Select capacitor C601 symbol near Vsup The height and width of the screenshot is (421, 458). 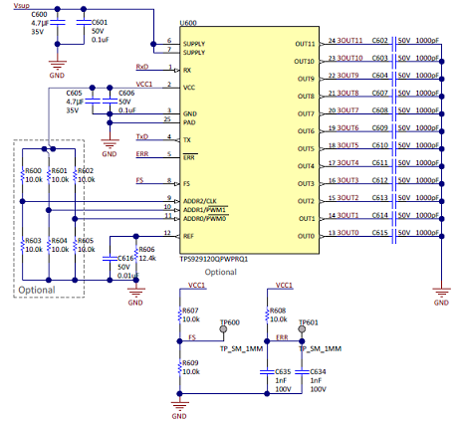(x=84, y=23)
